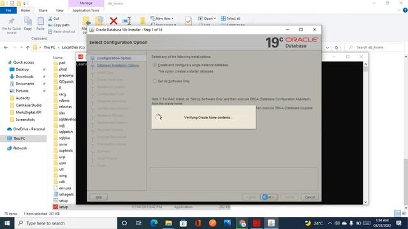Click Paste shortcut command

(62, 32)
